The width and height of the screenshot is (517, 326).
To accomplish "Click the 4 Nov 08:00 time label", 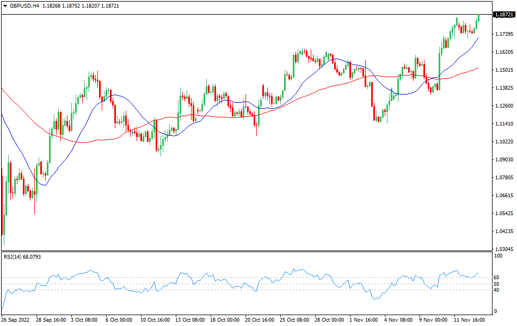I will click(x=398, y=321).
